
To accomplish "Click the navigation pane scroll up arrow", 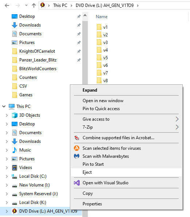I will tap(85, 15).
